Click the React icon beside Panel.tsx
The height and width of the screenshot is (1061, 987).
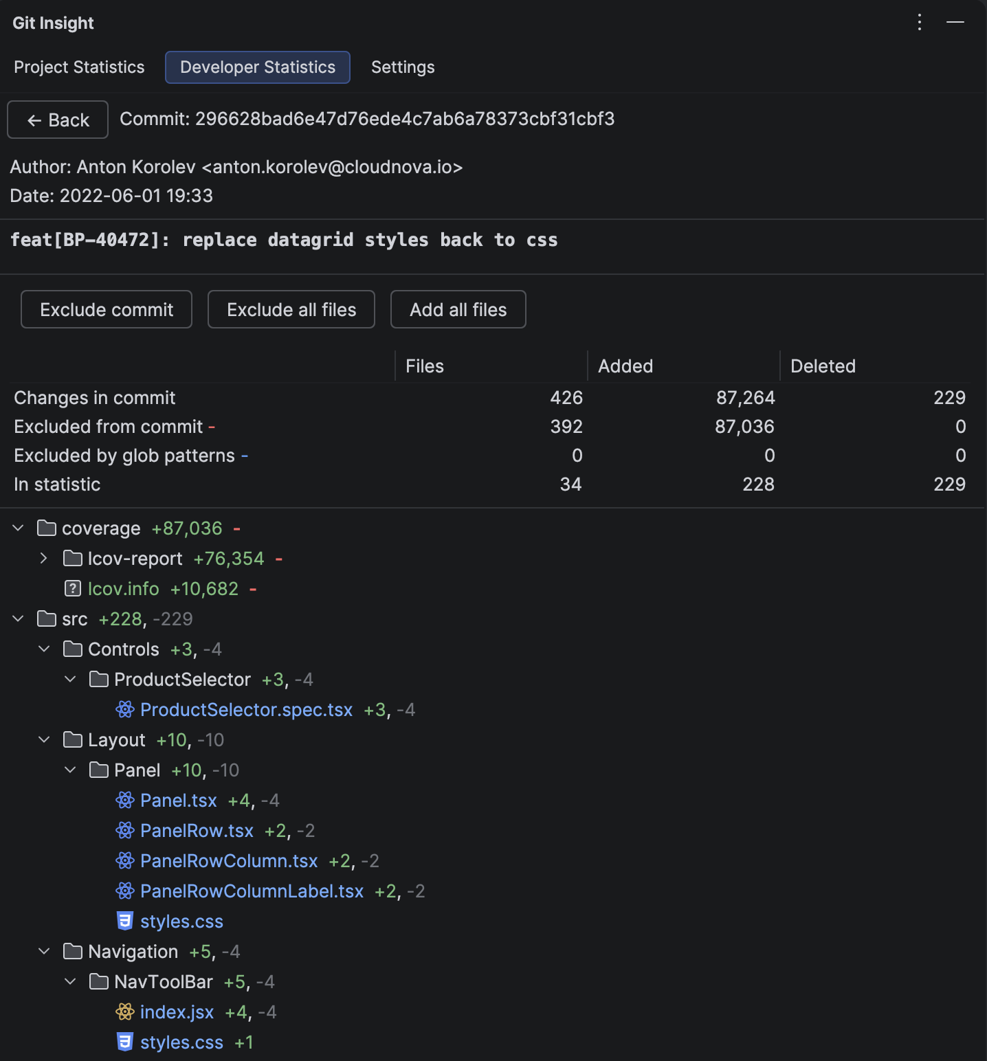(125, 800)
